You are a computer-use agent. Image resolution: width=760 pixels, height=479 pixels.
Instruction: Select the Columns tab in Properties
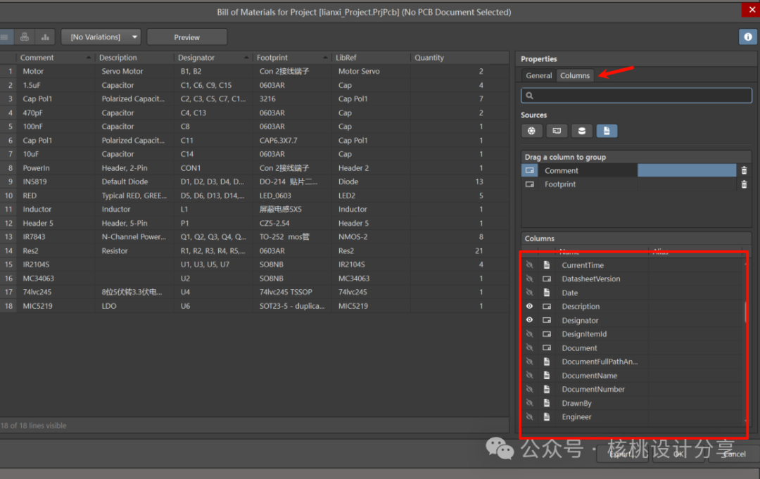tap(575, 75)
